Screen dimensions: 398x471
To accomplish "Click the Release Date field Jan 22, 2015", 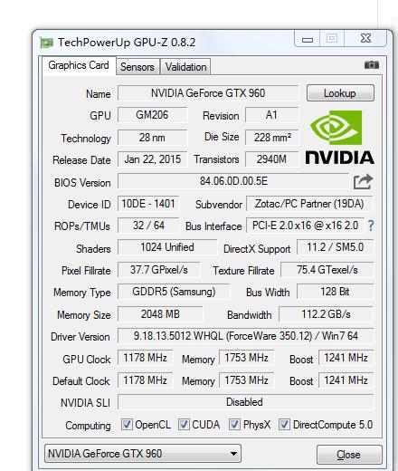I will point(152,159).
